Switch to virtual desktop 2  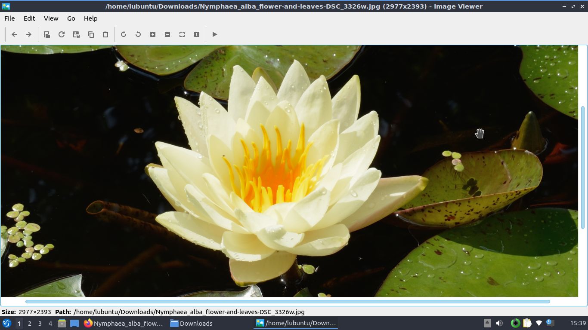tap(29, 324)
